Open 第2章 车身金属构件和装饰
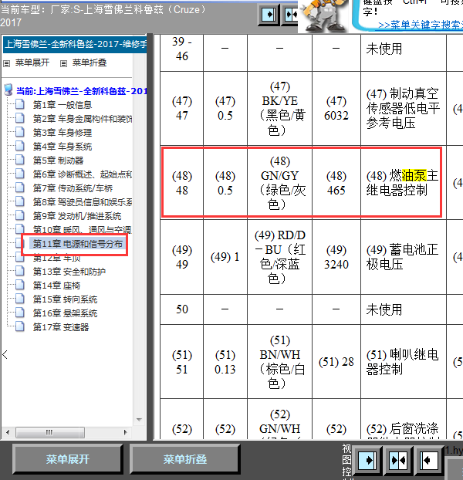Image resolution: width=463 pixels, height=480 pixels. click(83, 119)
